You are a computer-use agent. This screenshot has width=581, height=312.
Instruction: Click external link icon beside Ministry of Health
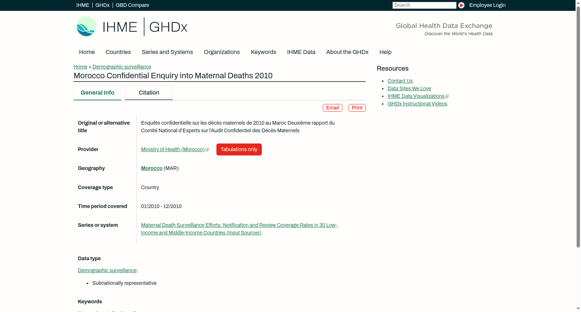coord(207,150)
